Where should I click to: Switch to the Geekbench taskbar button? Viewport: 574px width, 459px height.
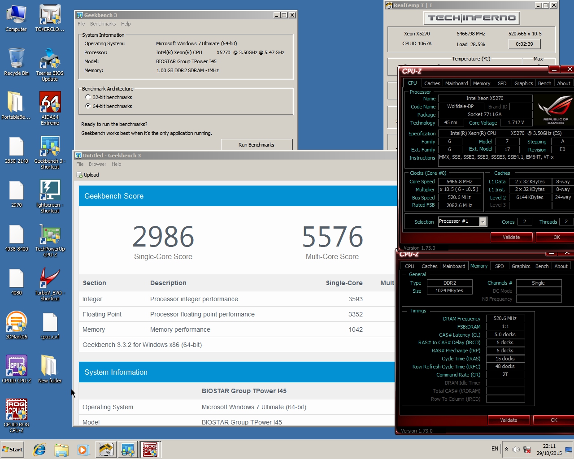[x=128, y=450]
